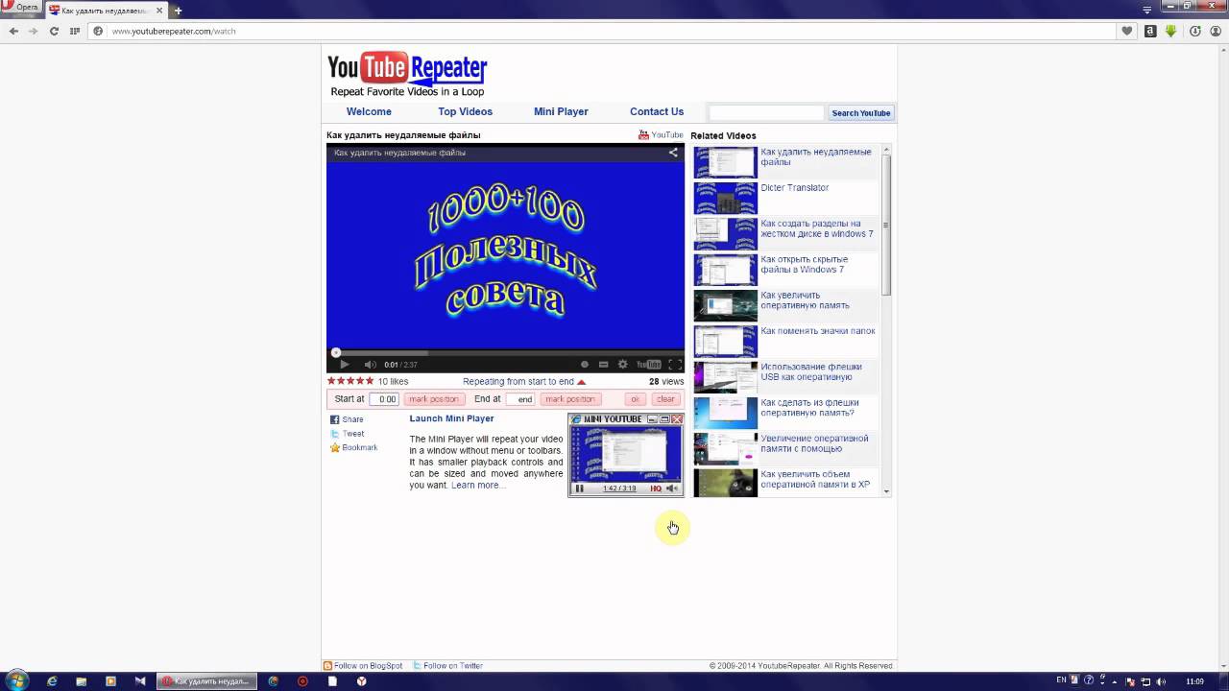Open the Opera menu button

21,7
